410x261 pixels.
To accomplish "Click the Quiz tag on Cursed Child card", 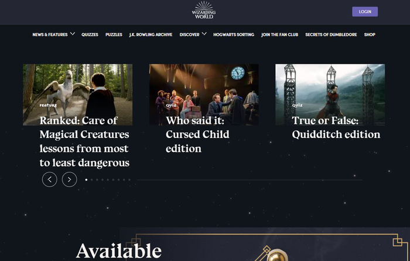I will click(171, 105).
